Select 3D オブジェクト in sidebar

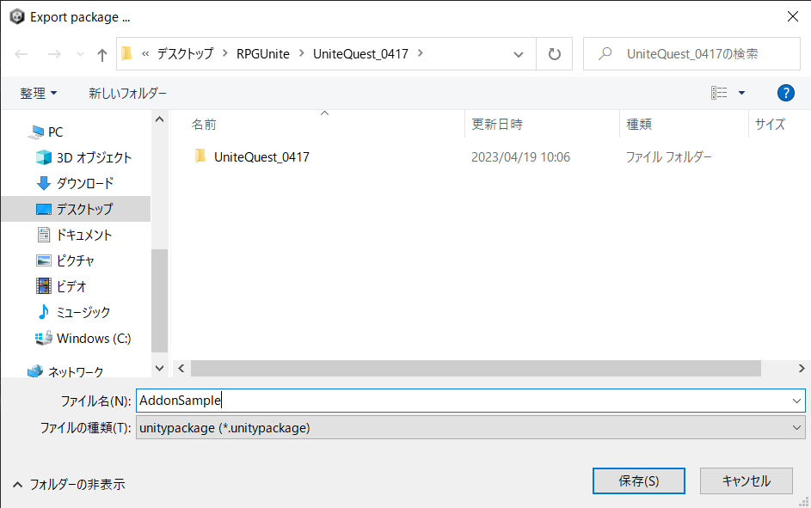[x=94, y=157]
